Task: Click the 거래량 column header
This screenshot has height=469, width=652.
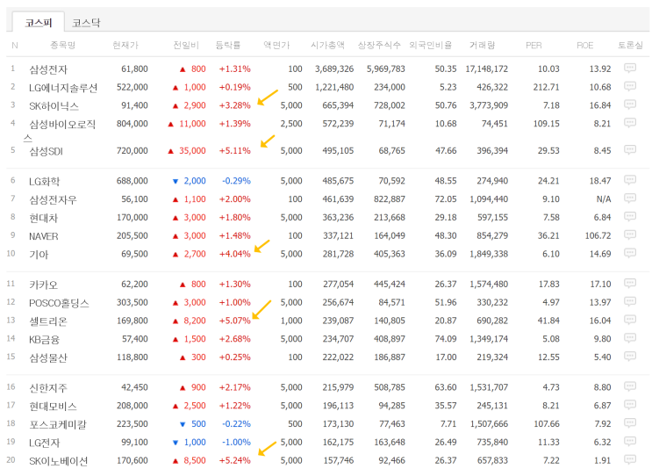Action: (482, 45)
